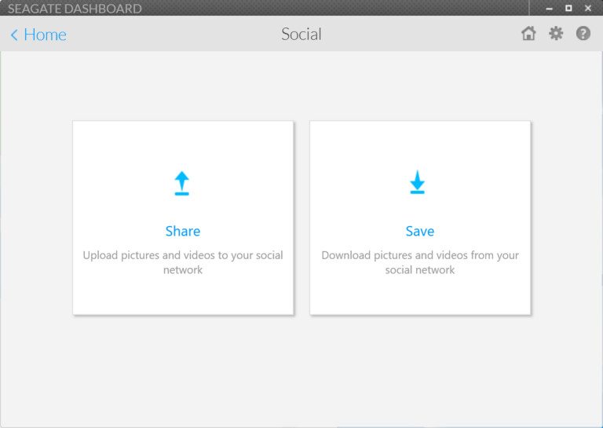The width and height of the screenshot is (603, 428).
Task: Select the Share heading
Action: coord(183,231)
